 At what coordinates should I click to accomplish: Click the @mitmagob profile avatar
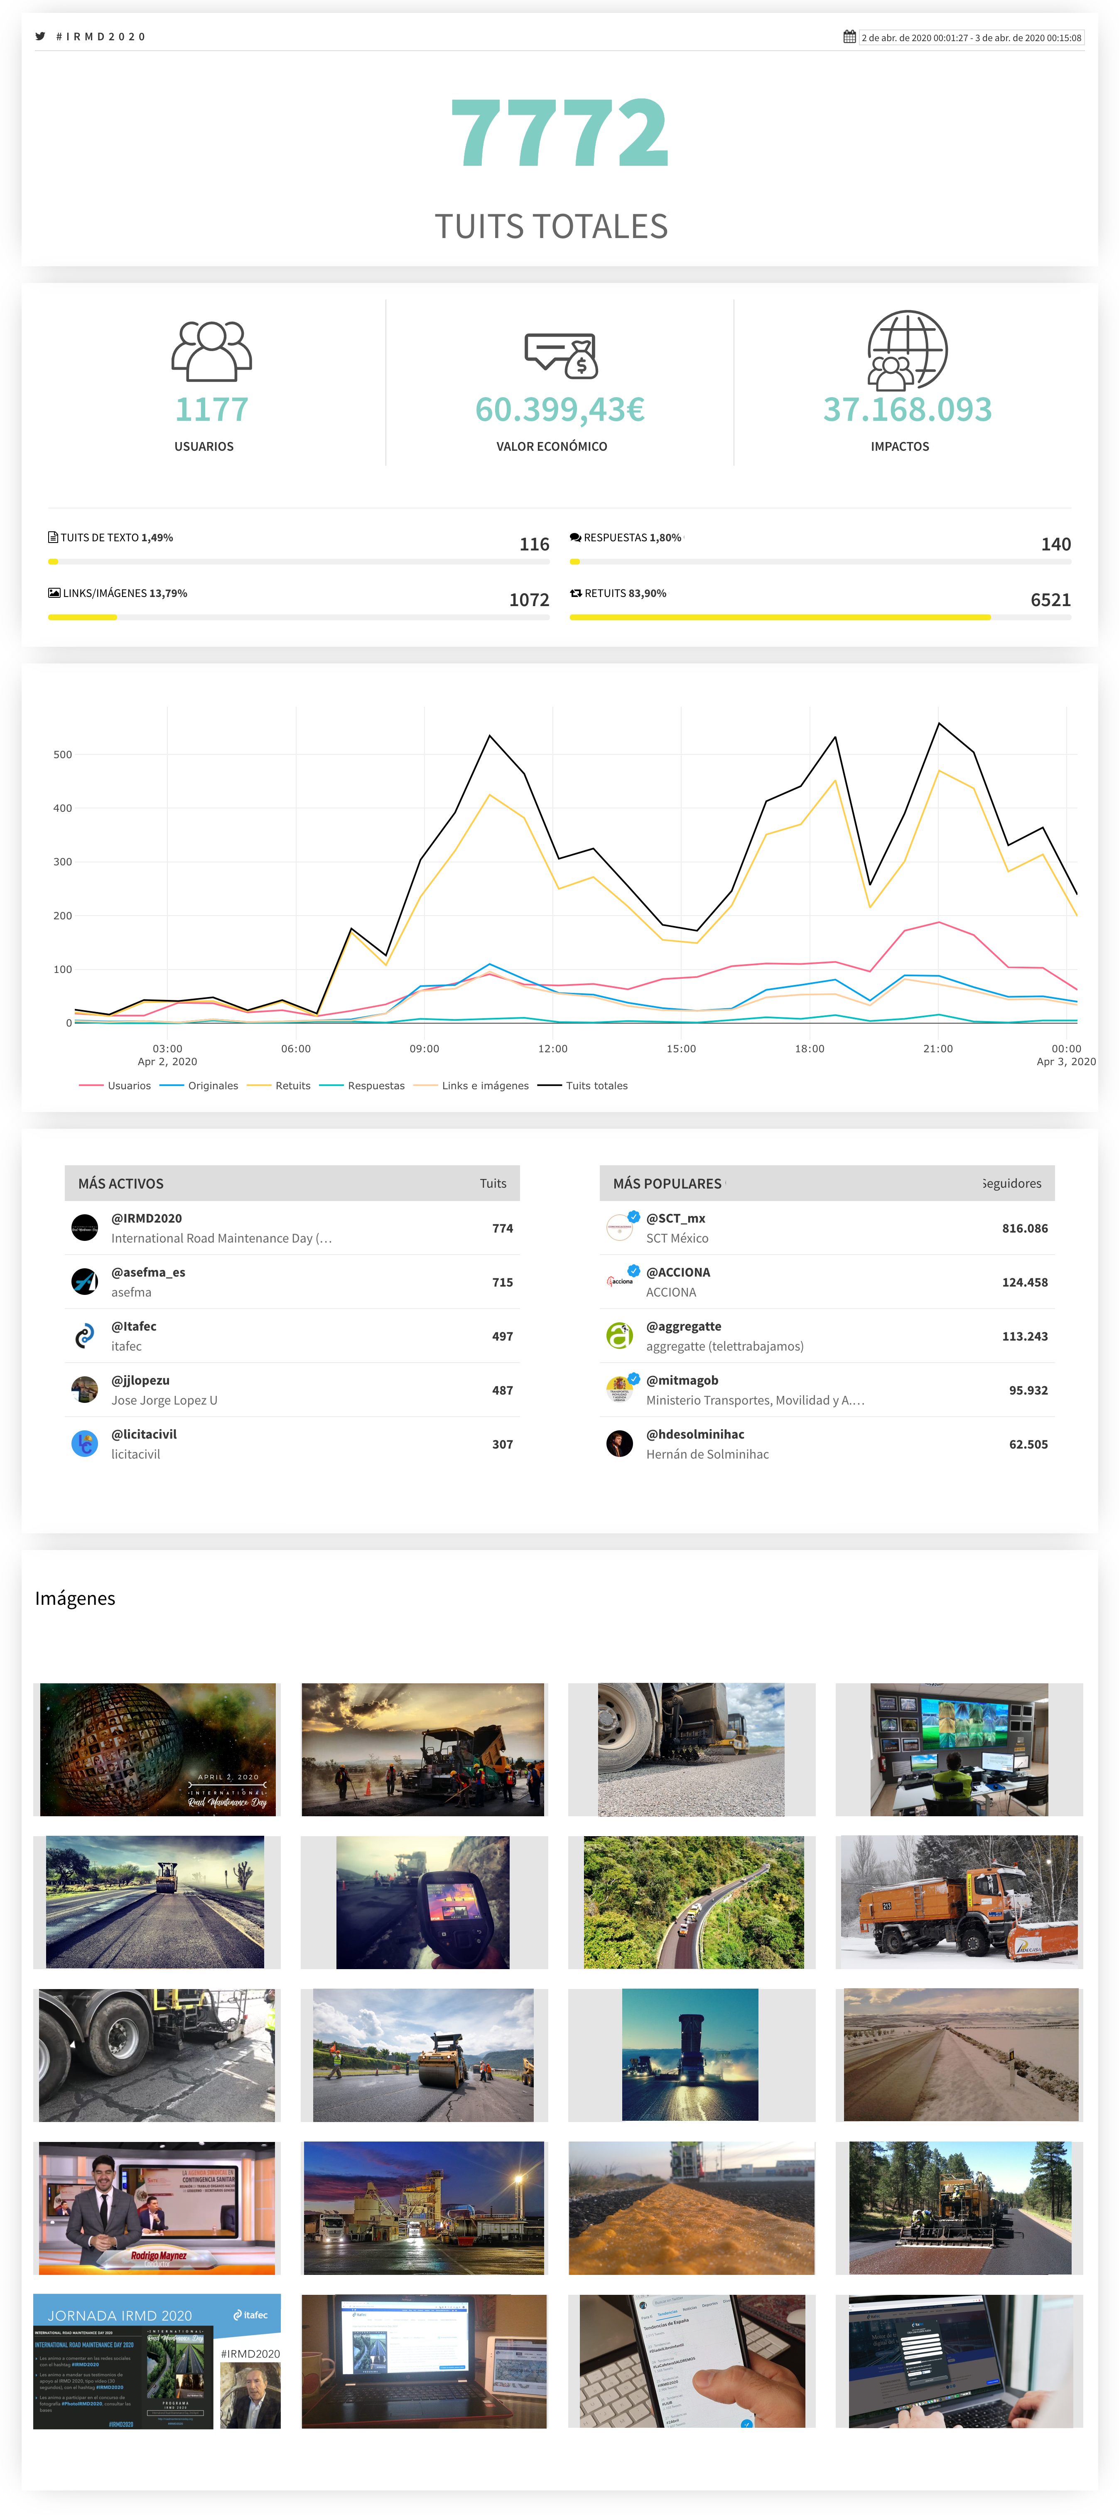(x=620, y=1389)
